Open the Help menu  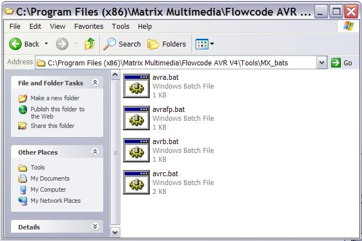145,27
